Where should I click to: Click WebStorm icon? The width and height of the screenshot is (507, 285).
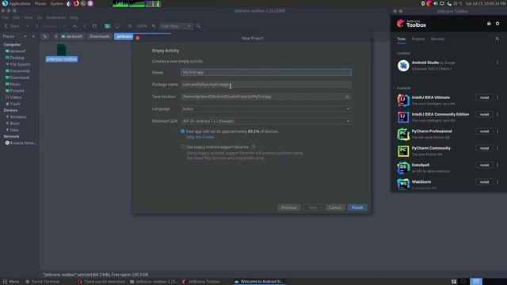403,184
